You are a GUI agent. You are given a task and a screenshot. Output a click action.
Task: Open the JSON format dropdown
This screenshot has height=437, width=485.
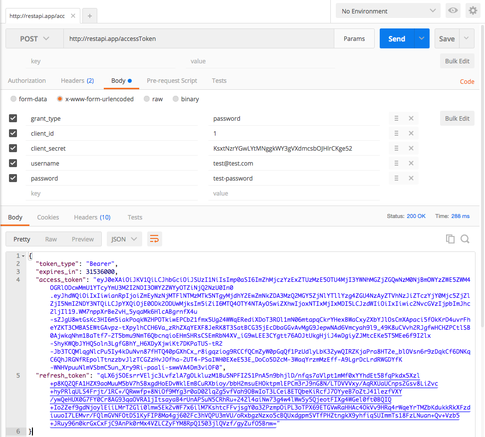[x=124, y=239]
